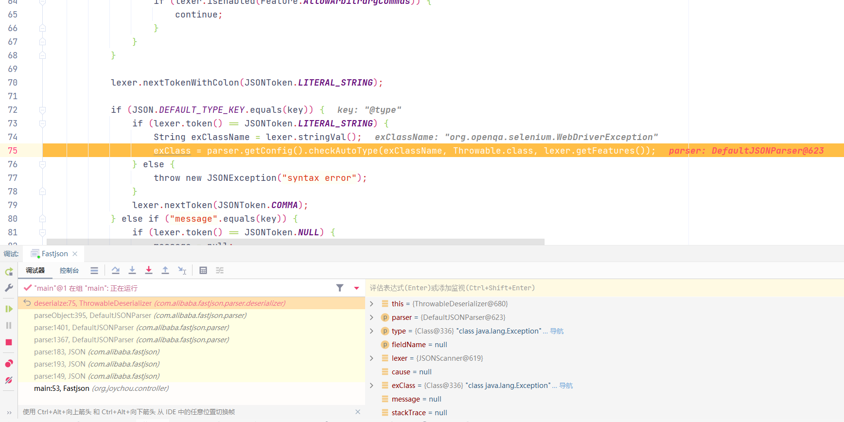This screenshot has height=422, width=844.
Task: Expand the 'type' variable node
Action: (371, 331)
